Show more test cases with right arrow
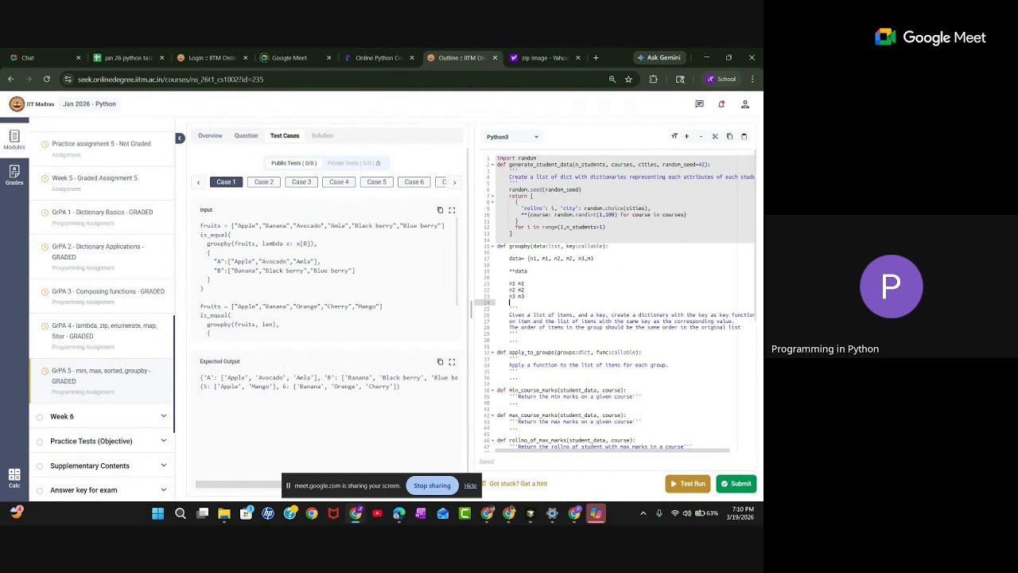The width and height of the screenshot is (1018, 573). (454, 182)
